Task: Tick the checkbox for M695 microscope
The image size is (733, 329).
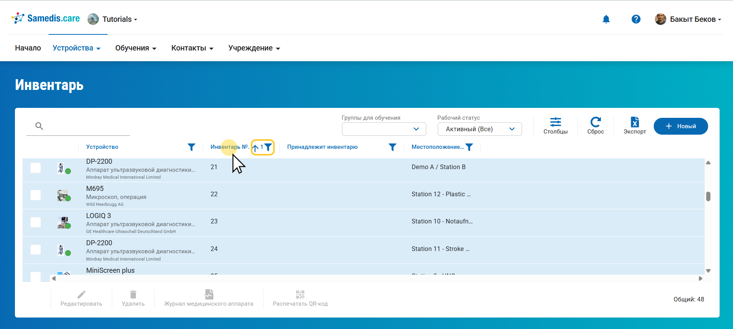Action: pyautogui.click(x=36, y=195)
